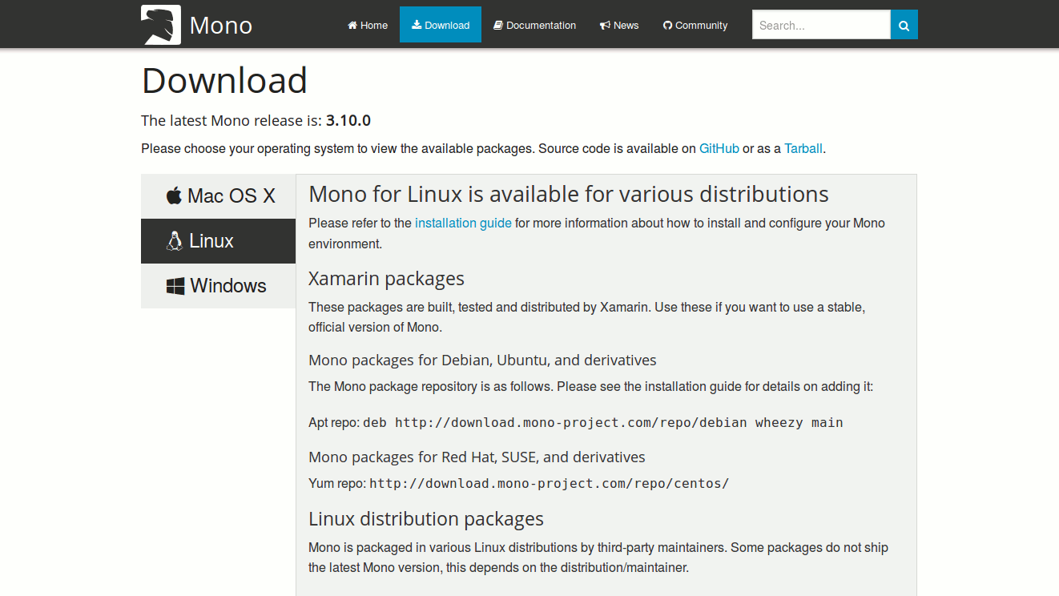Click 'Mono for Linux is available' heading
Viewport: 1059px width, 596px height.
tap(569, 195)
